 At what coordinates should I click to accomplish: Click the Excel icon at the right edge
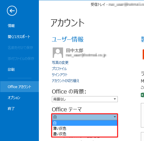(143, 95)
